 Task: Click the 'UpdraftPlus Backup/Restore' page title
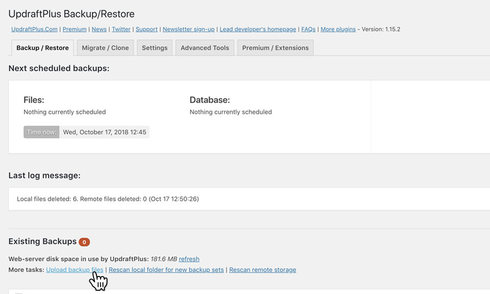pyautogui.click(x=71, y=14)
